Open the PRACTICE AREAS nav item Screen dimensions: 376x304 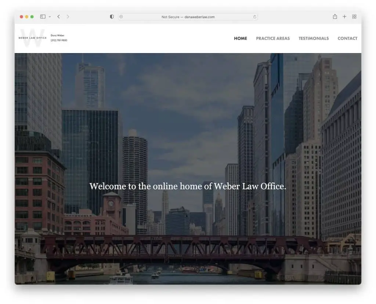pyautogui.click(x=273, y=39)
